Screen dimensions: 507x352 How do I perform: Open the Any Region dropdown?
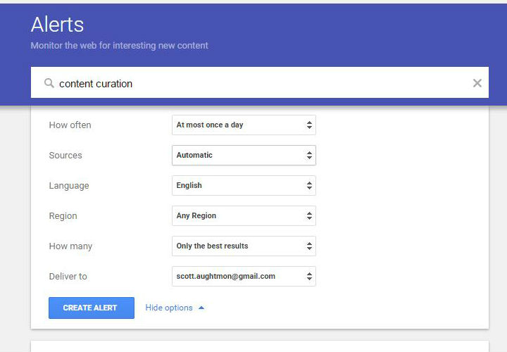point(244,215)
